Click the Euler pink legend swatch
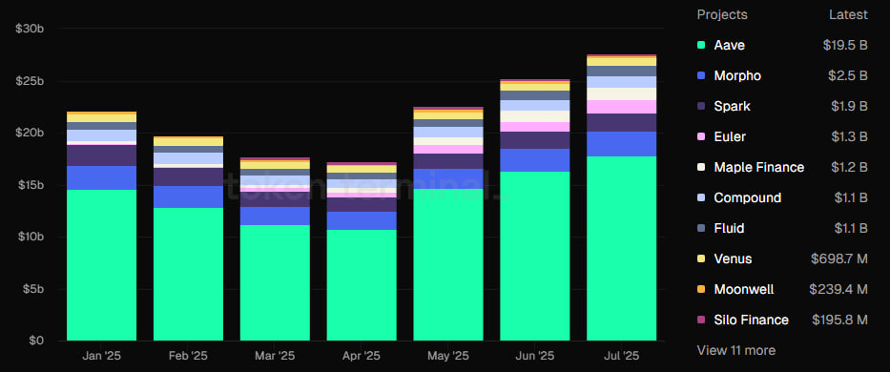Screen dimensions: 890x372 tap(701, 136)
